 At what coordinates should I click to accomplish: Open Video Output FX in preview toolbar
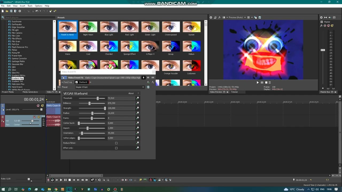pyautogui.click(x=219, y=17)
